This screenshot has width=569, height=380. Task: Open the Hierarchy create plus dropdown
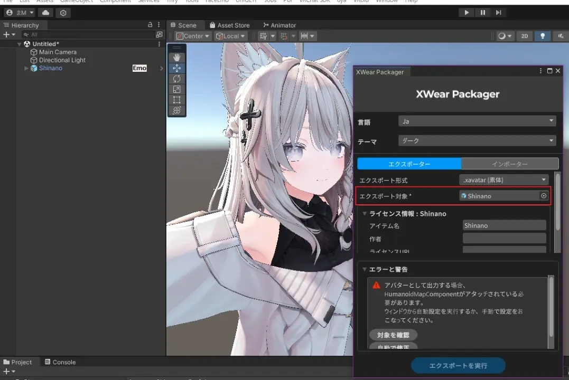9,34
